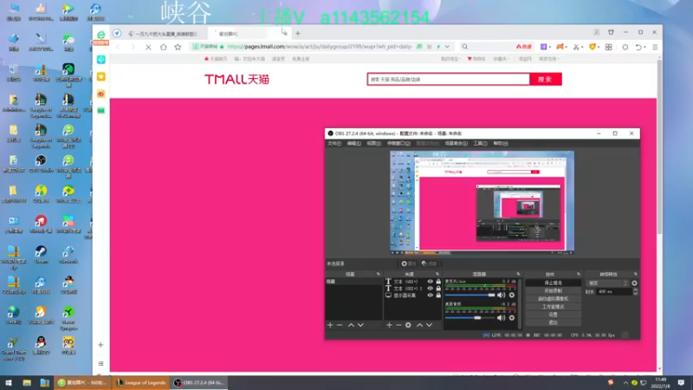Adjust the 桌面音频 volume slider handle
Screen dimensions: 693x390
pos(477,317)
